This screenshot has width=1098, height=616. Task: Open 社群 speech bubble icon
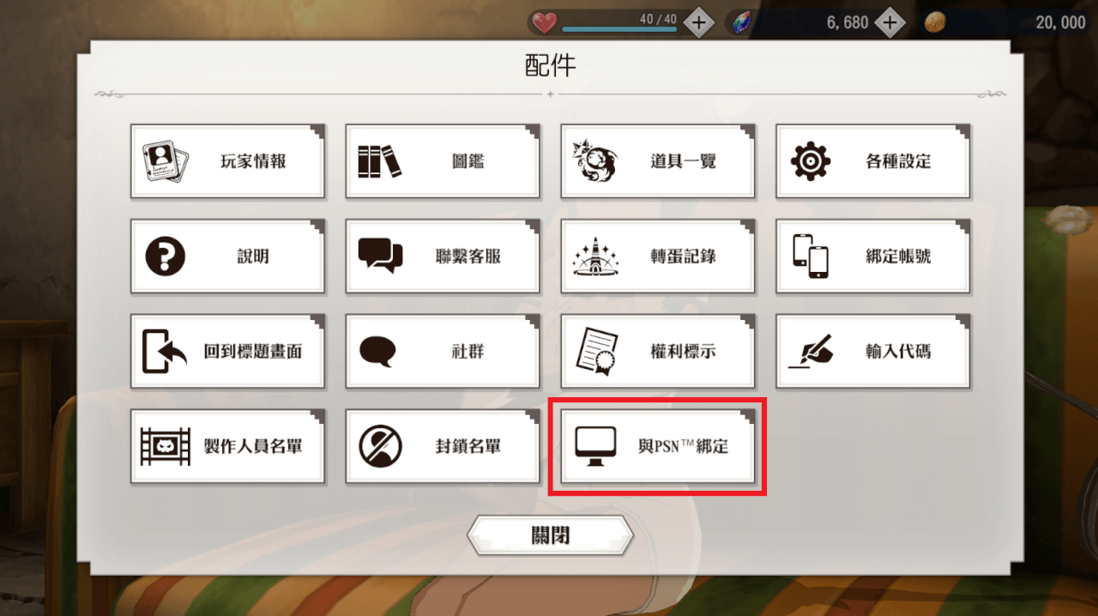coord(378,351)
